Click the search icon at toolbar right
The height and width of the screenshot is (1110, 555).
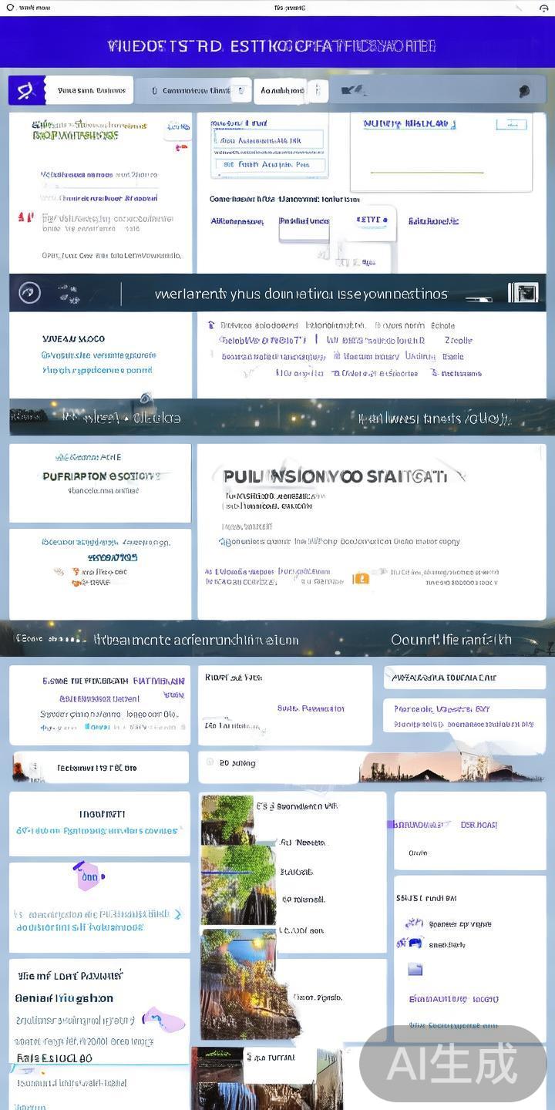tap(524, 91)
